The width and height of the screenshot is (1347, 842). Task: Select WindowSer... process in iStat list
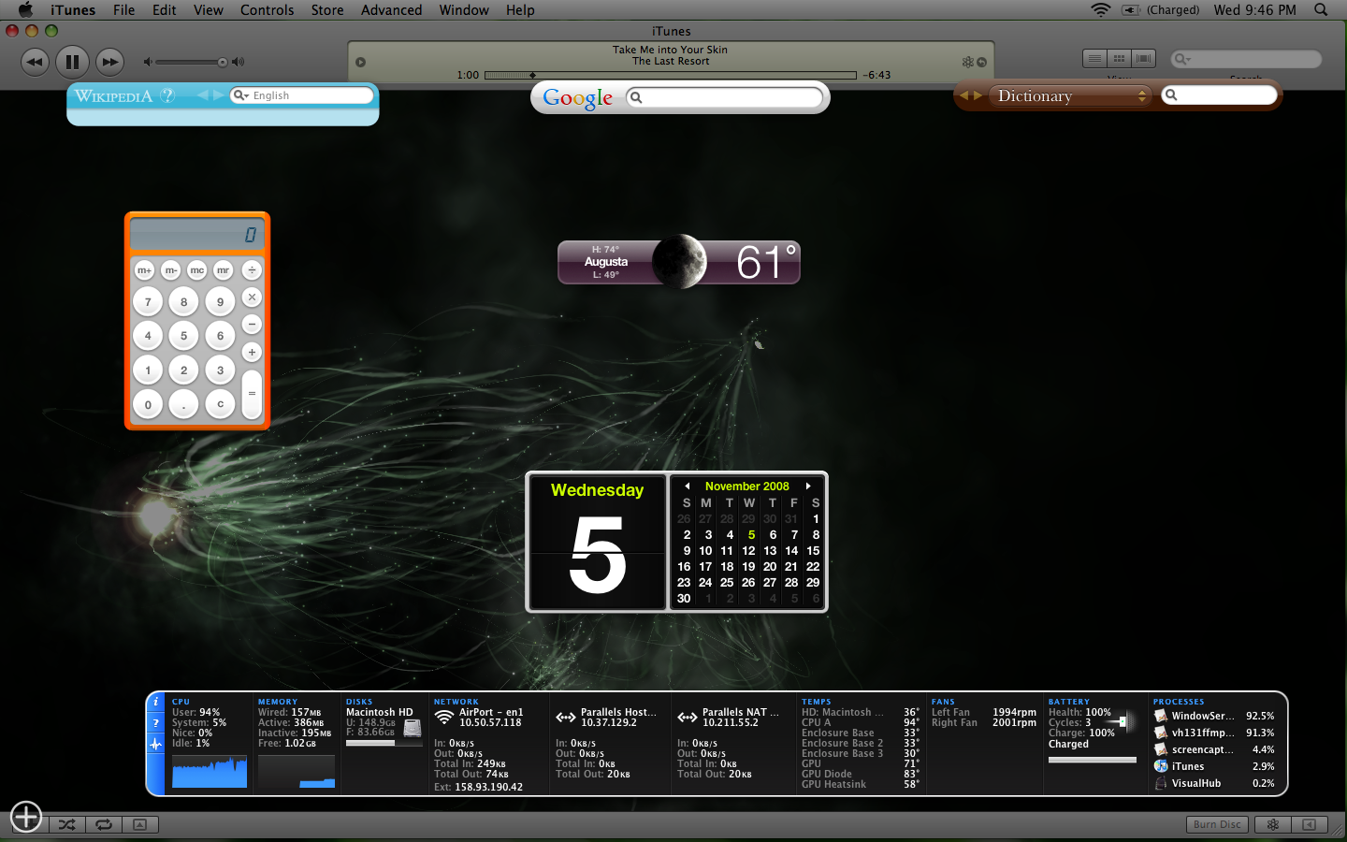1213,716
